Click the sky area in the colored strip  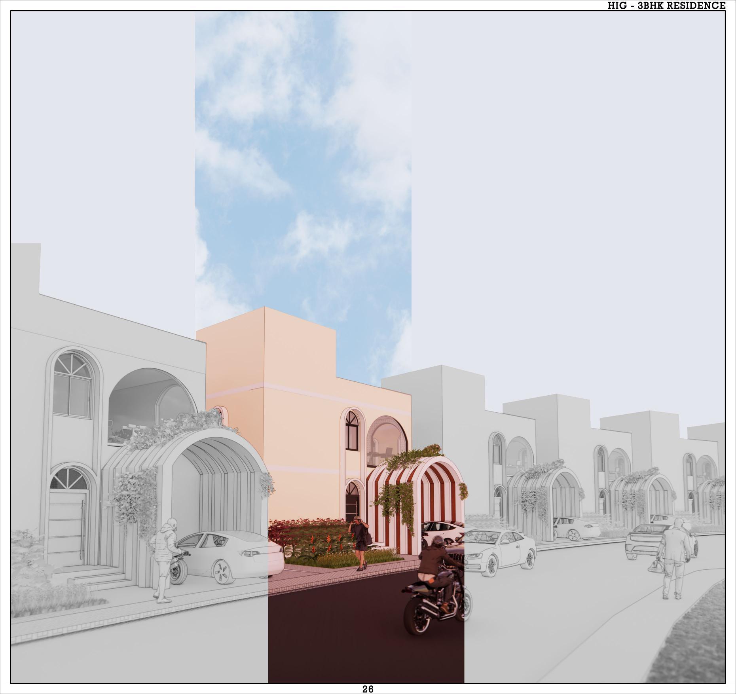[305, 158]
